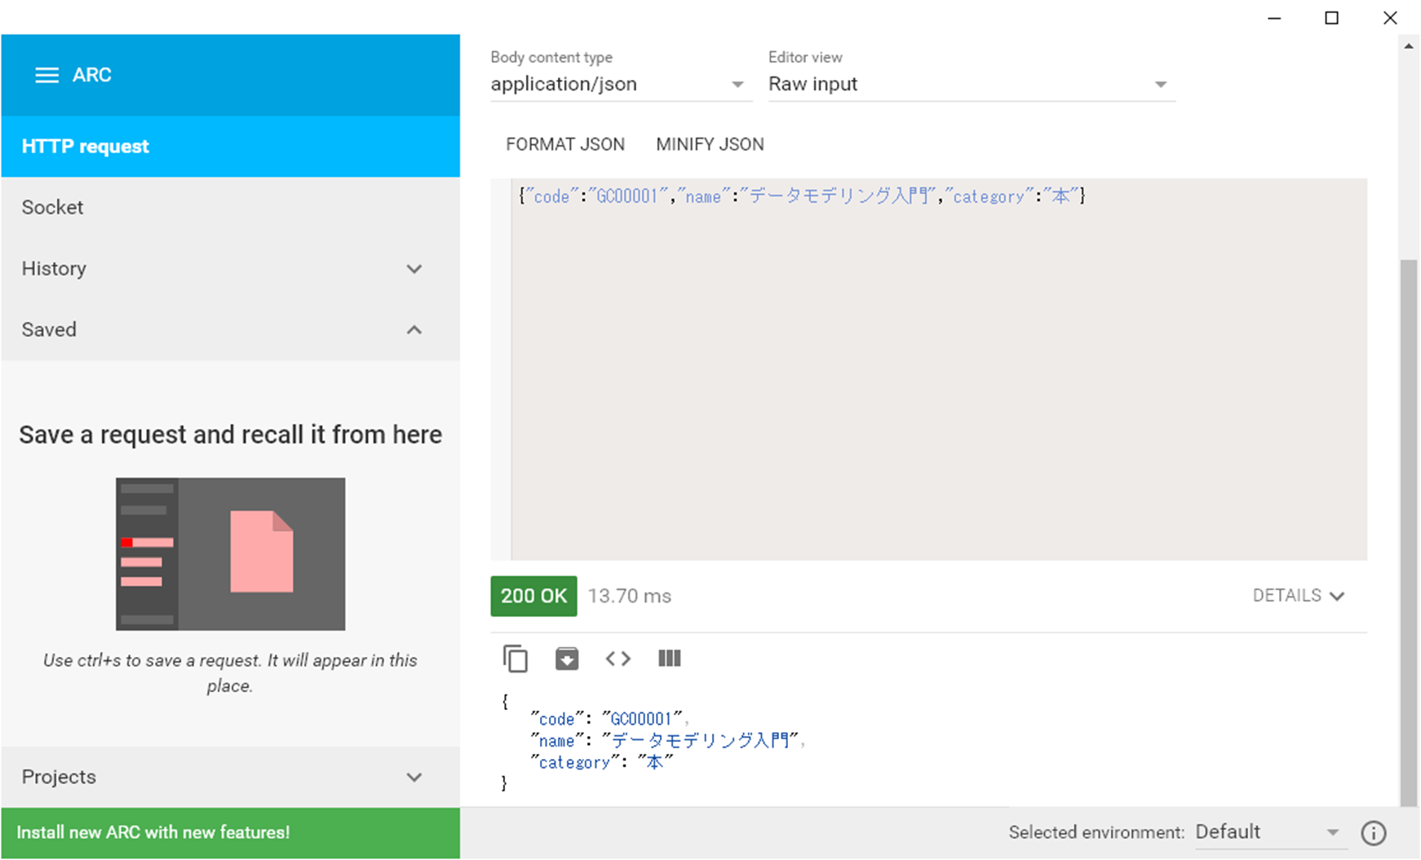This screenshot has width=1421, height=860.
Task: Click MINIFY JSON to compress the body
Action: pyautogui.click(x=709, y=143)
